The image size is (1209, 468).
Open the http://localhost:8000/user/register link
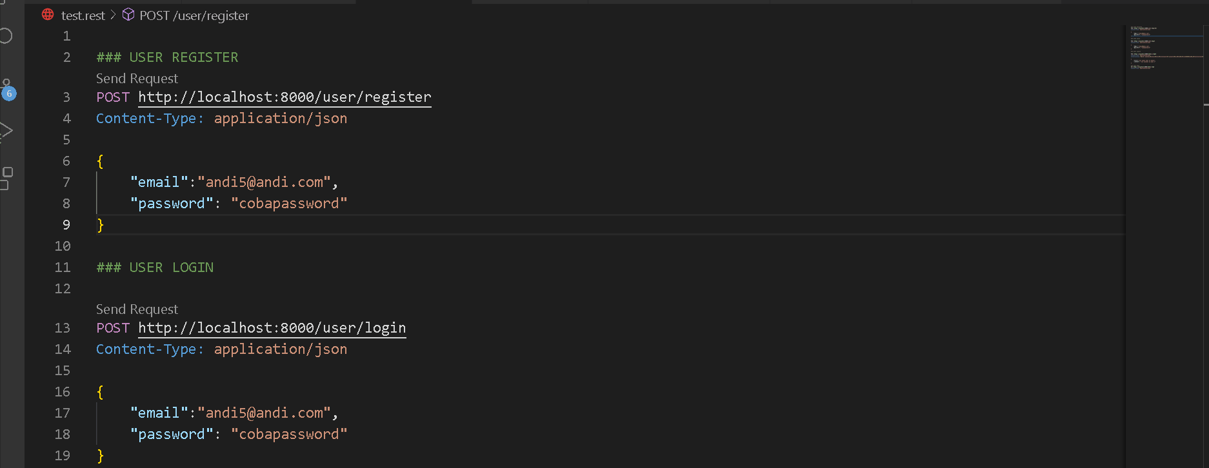point(284,97)
